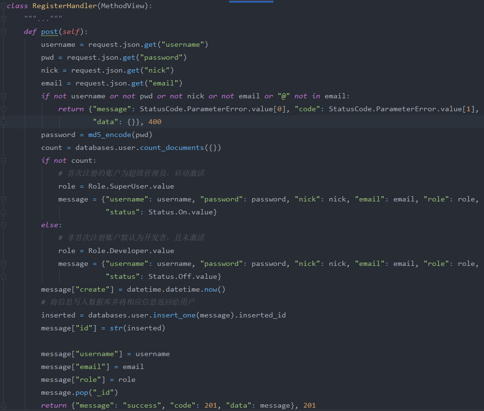
Task: Click the insert_one method call
Action: [x=174, y=315]
